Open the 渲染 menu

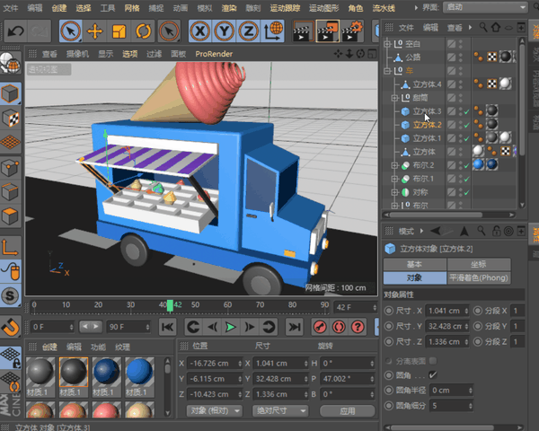point(230,7)
